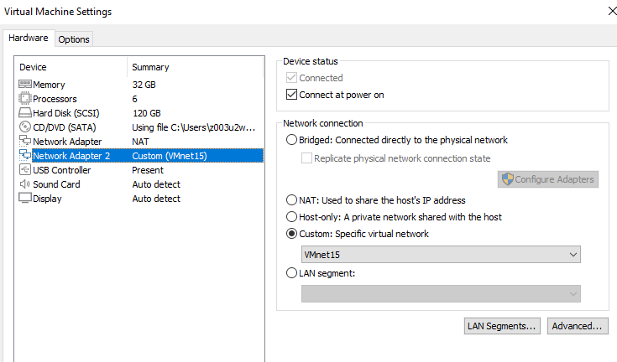Select the Bridged network radio option
Screen dimensions: 617x362
tap(292, 140)
